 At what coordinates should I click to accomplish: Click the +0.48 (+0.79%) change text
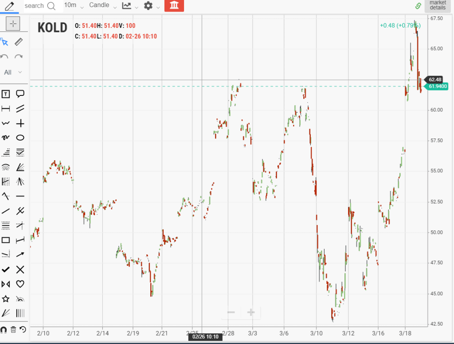pos(400,25)
